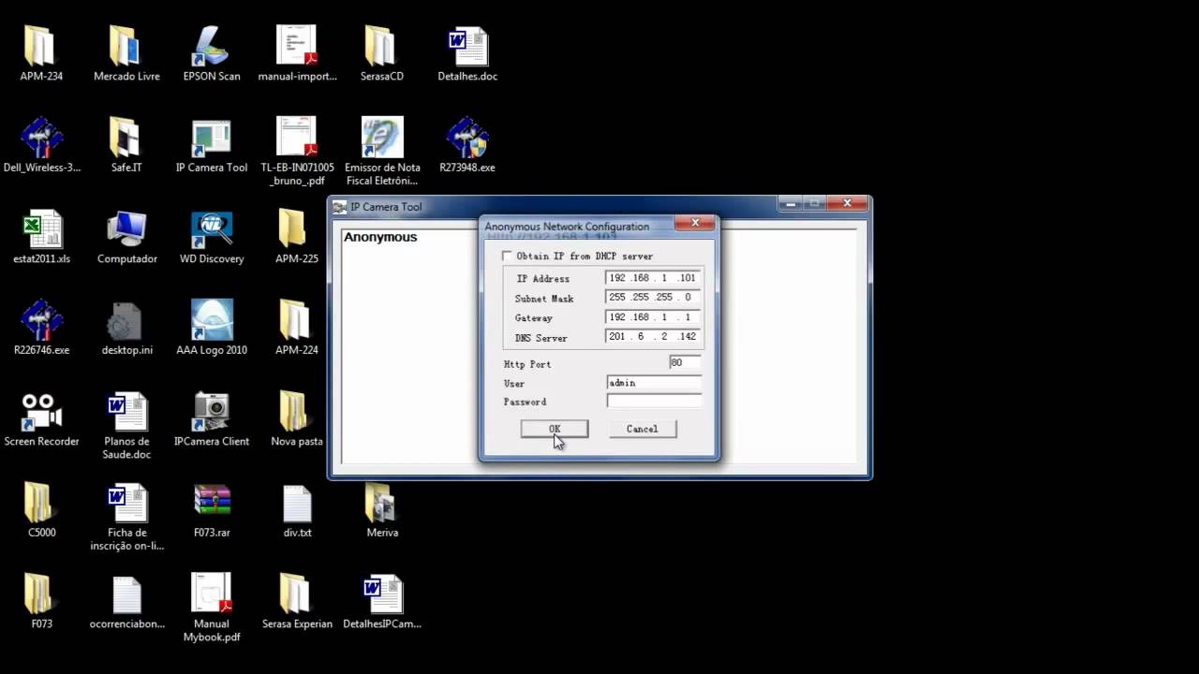This screenshot has height=674, width=1199.
Task: Click the Http Port field
Action: coord(685,362)
